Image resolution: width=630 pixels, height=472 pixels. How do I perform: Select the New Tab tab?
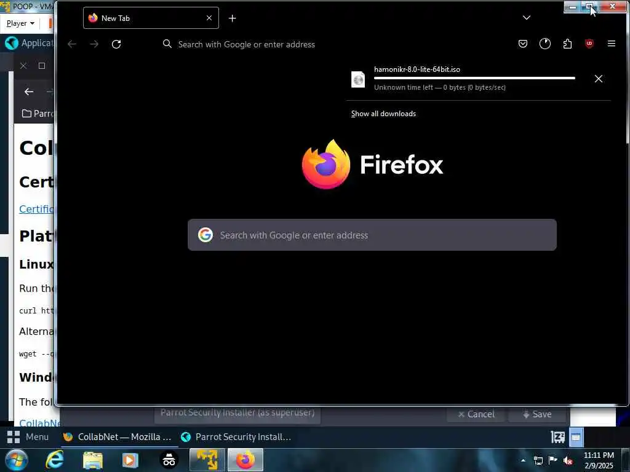click(151, 18)
